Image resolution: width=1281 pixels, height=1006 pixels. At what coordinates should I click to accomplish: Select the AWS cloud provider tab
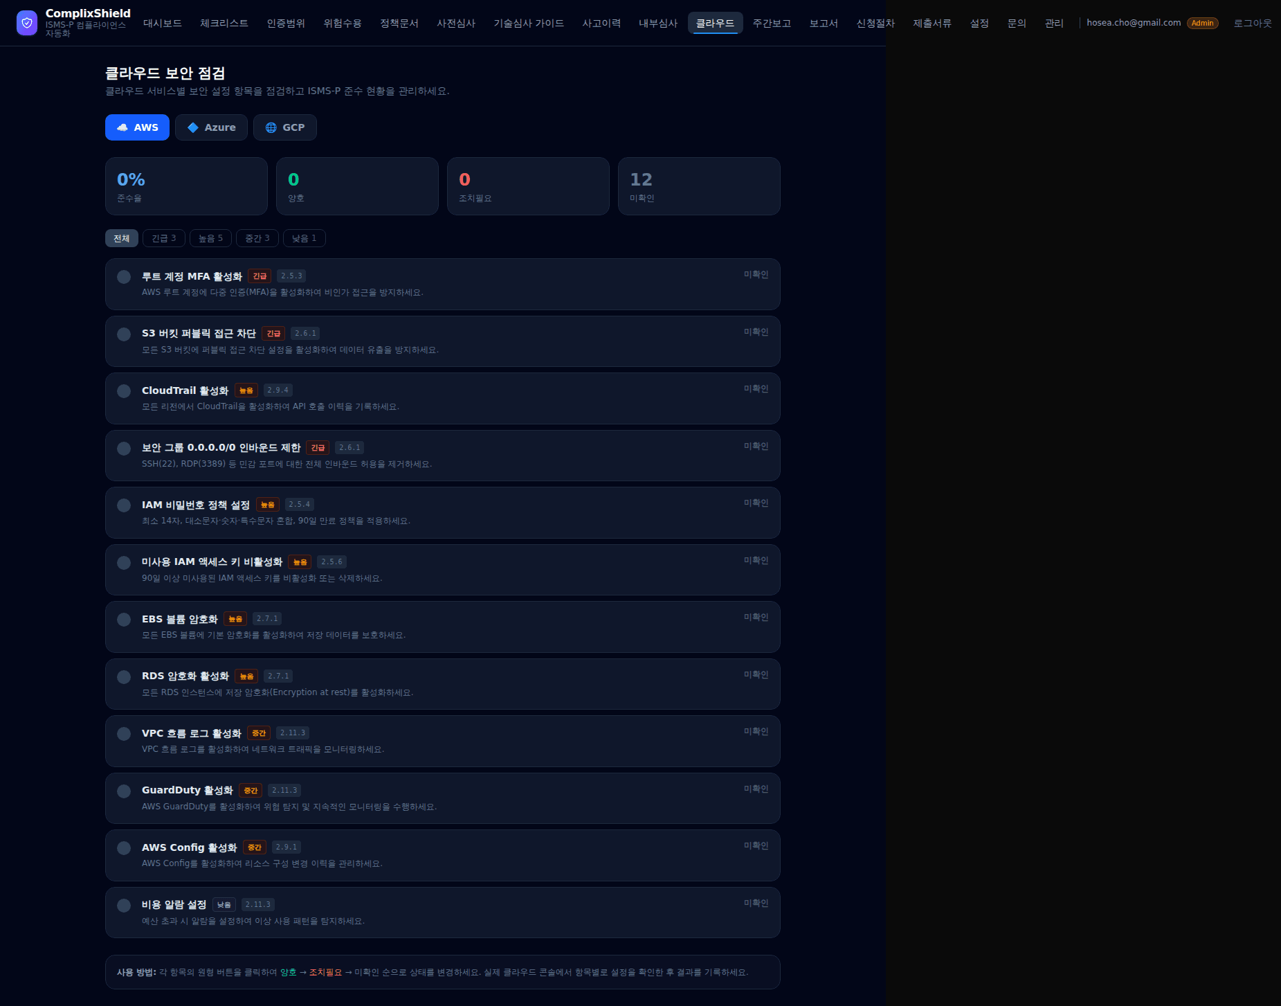click(137, 127)
